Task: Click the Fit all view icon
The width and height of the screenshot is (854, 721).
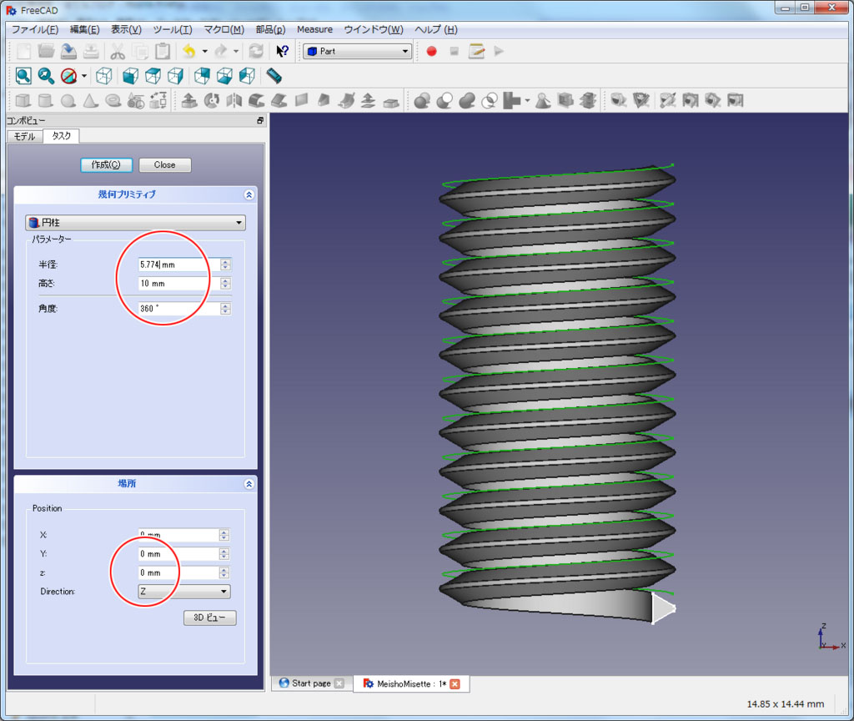Action: (x=23, y=76)
